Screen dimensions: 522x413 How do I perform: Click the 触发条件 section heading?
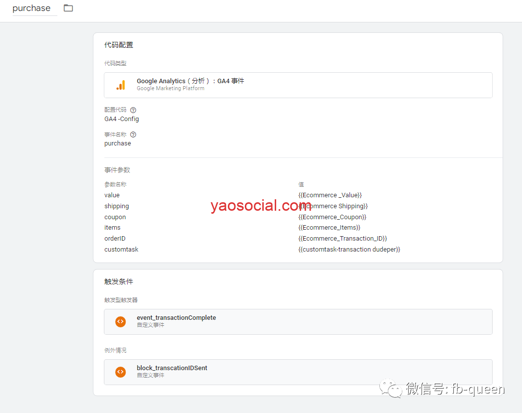119,281
